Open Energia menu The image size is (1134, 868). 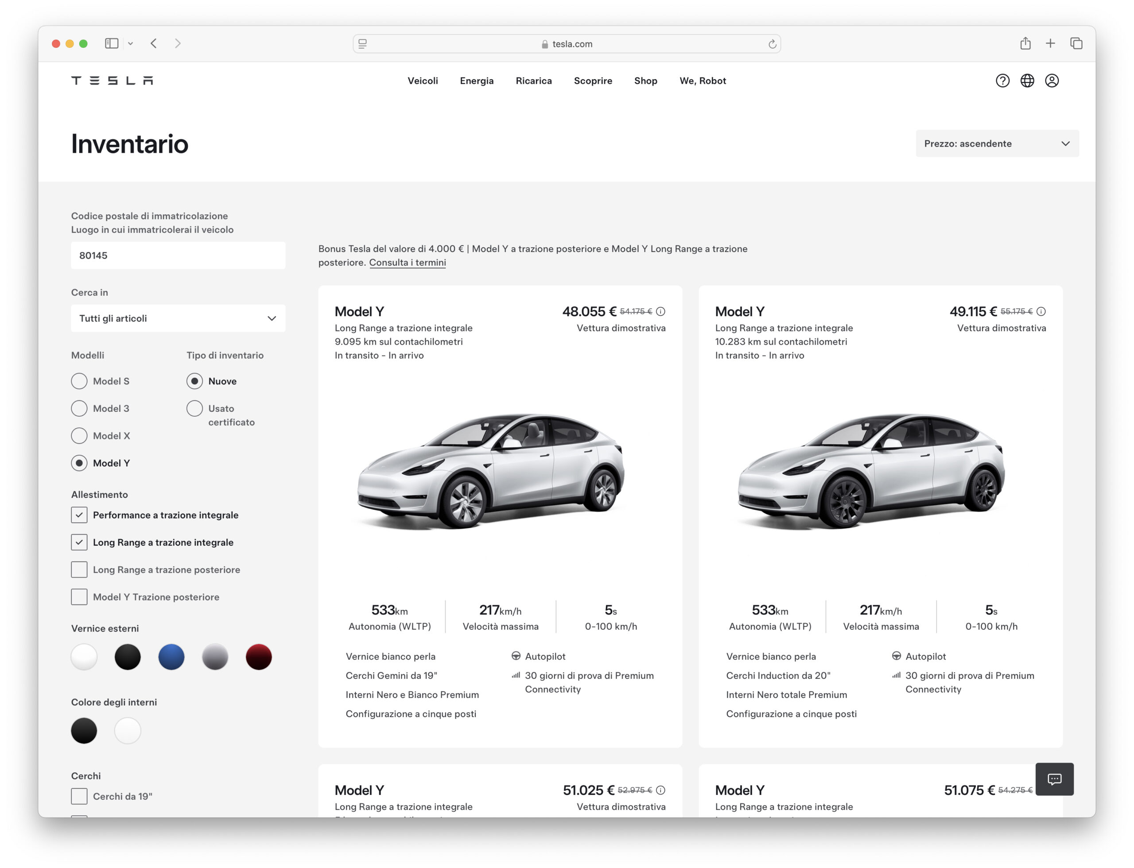(x=477, y=81)
